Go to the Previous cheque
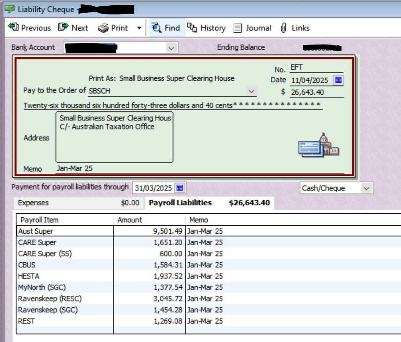The image size is (401, 342). (30, 28)
